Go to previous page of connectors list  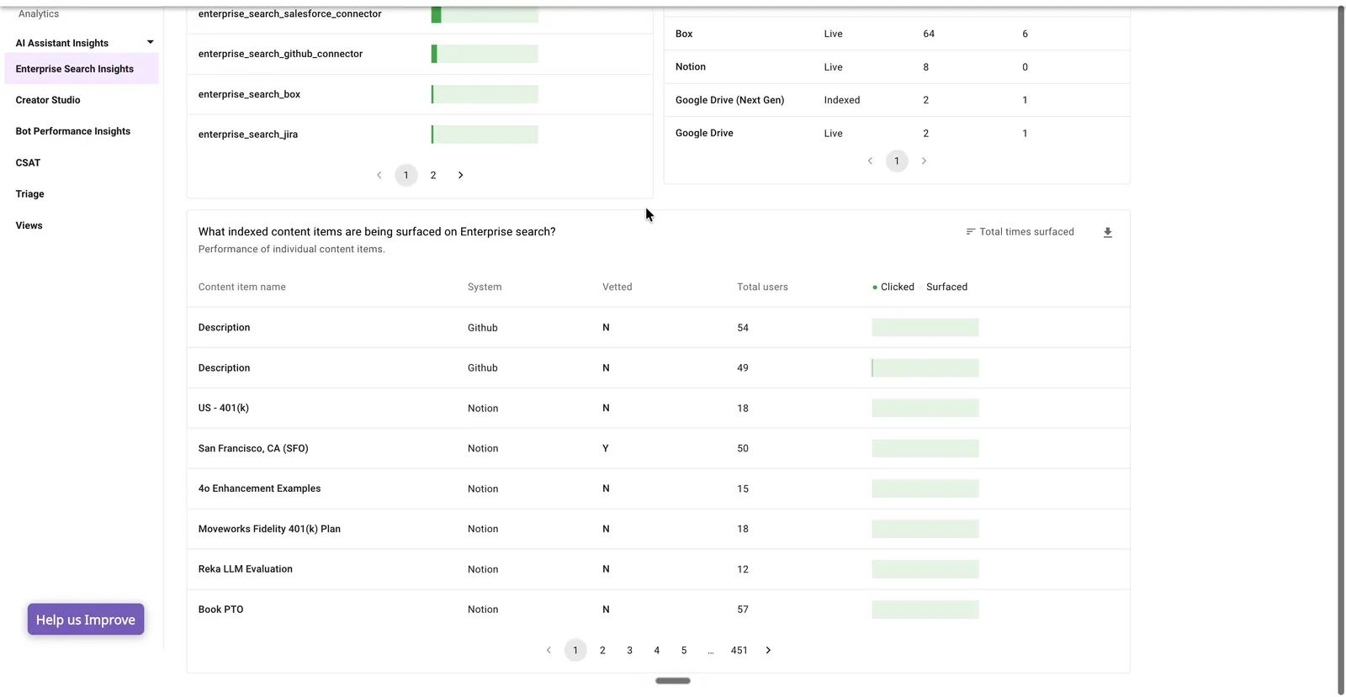point(379,175)
